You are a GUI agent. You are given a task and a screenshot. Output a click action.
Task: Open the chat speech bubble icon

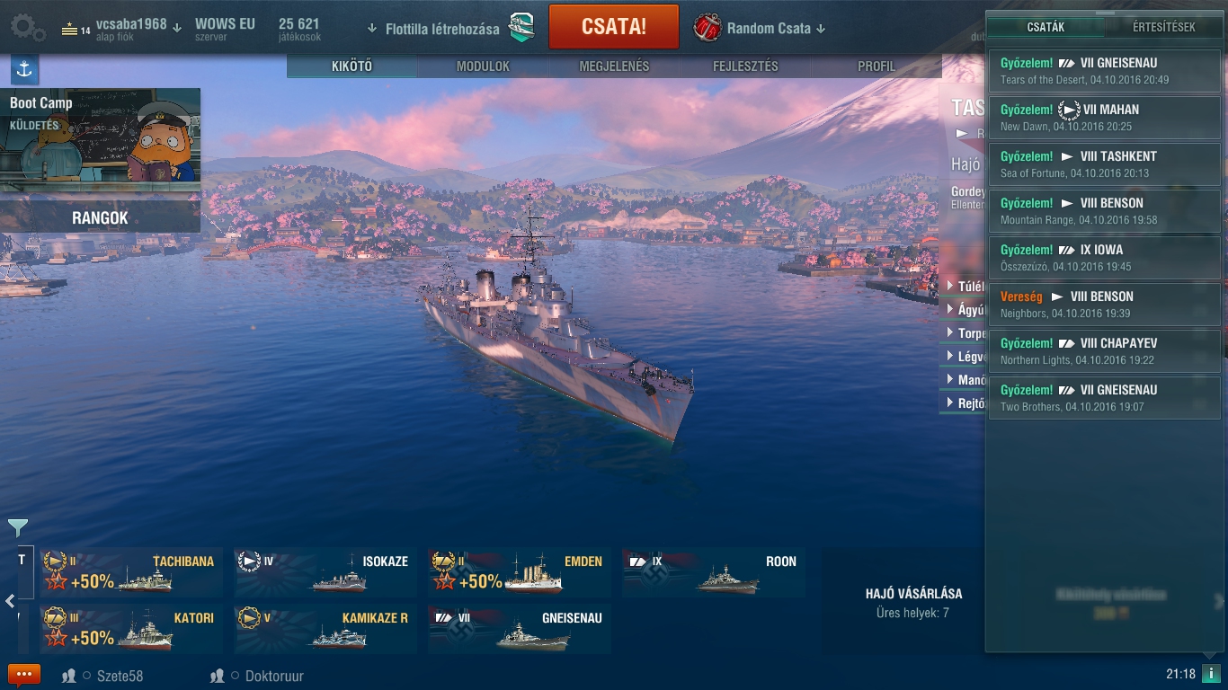coord(24,675)
